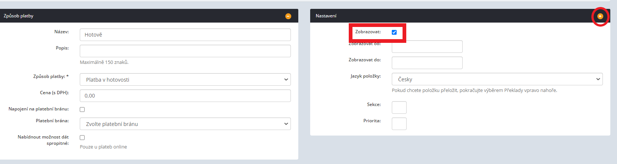Click into the Sekce input box

tap(399, 107)
